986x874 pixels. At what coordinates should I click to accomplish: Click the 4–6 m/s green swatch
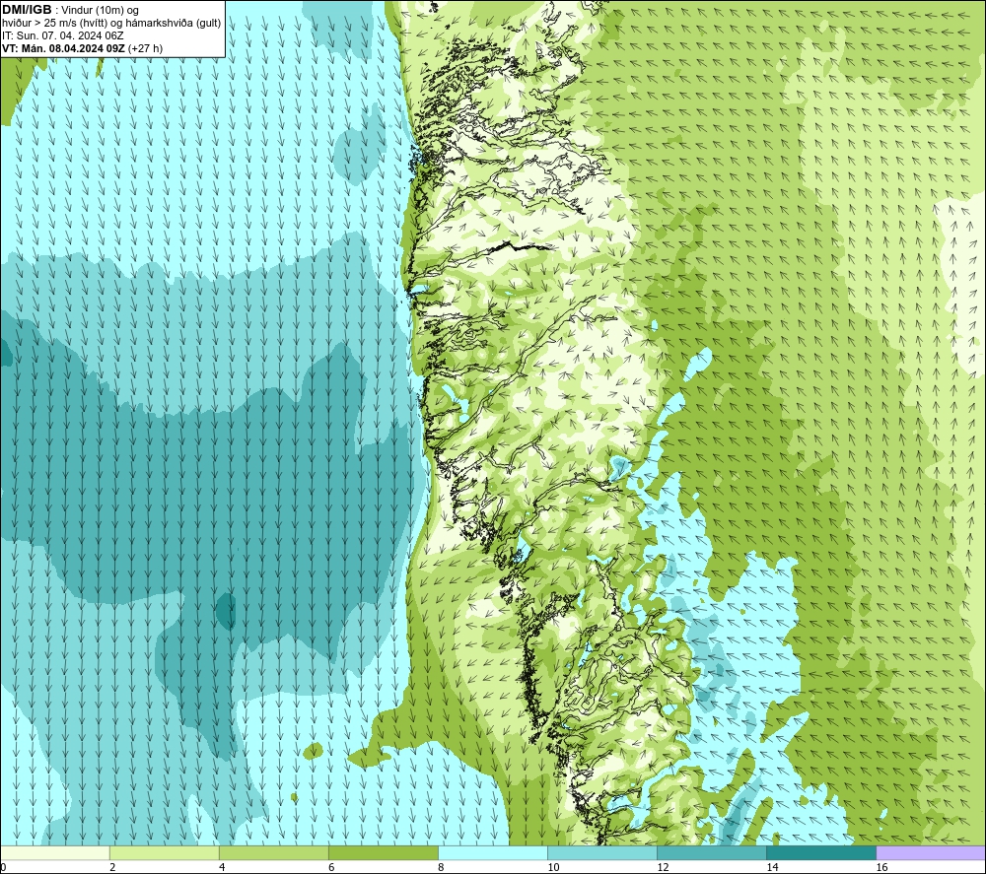pos(274,852)
